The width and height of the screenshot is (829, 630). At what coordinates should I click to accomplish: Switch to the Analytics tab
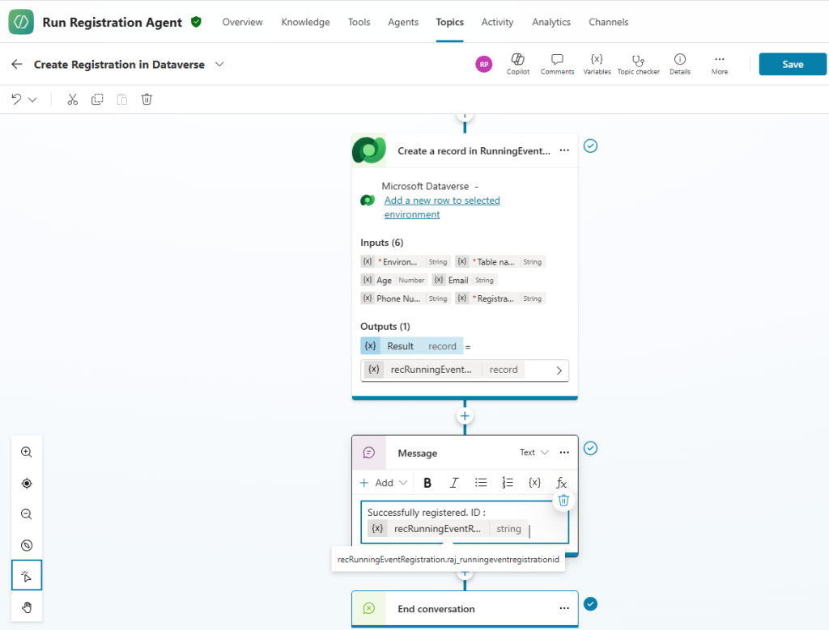click(551, 22)
